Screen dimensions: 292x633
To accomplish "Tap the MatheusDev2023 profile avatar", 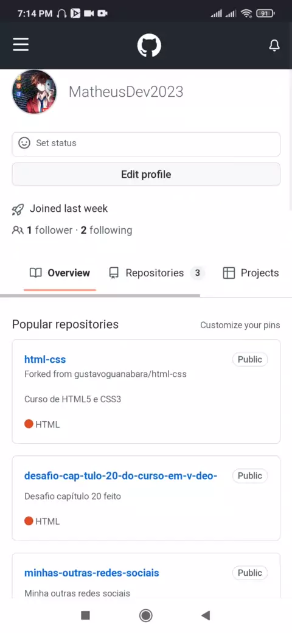I will point(34,92).
